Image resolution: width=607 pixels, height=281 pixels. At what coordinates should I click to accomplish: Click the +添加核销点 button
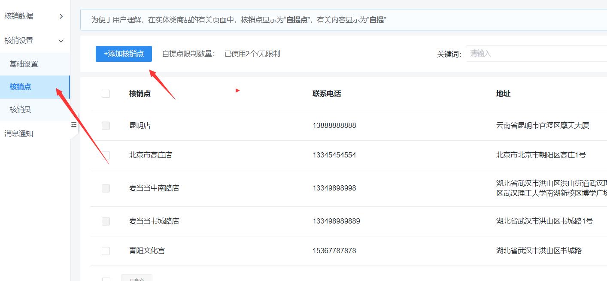coord(124,54)
